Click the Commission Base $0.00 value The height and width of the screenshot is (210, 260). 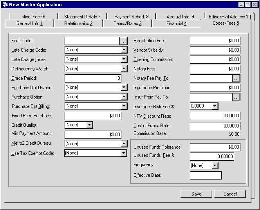[x=234, y=134]
